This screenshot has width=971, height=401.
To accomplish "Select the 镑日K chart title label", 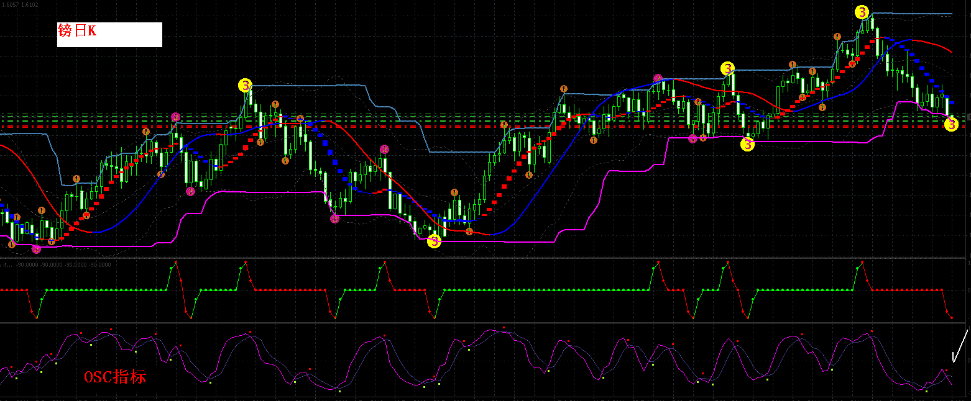I will coord(109,34).
